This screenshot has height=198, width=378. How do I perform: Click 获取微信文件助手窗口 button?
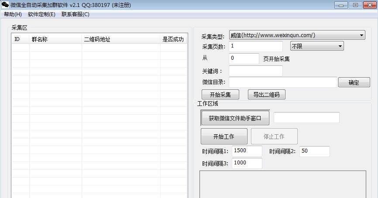click(x=235, y=118)
